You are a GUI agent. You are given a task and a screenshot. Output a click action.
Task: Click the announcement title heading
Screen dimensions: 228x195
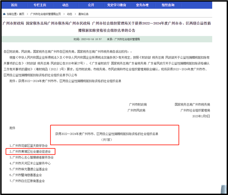[x=107, y=27]
